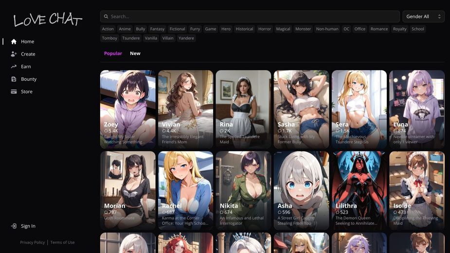Viewport: 450px width, 253px height.
Task: Filter by the Fantasy tag
Action: 157,29
